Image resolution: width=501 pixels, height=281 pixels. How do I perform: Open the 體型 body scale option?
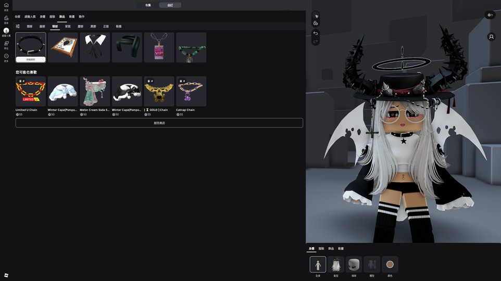click(x=372, y=264)
